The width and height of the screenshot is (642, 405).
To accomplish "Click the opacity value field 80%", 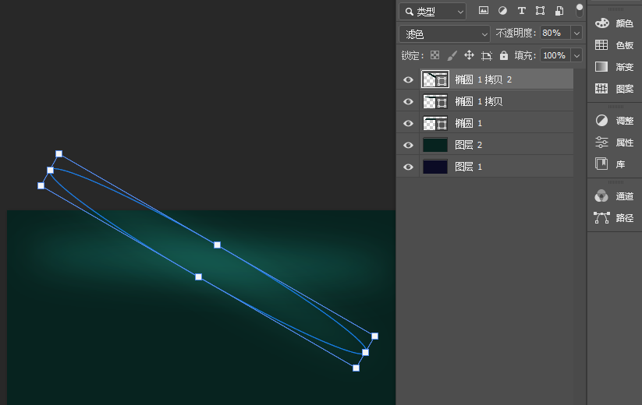I will pos(555,33).
